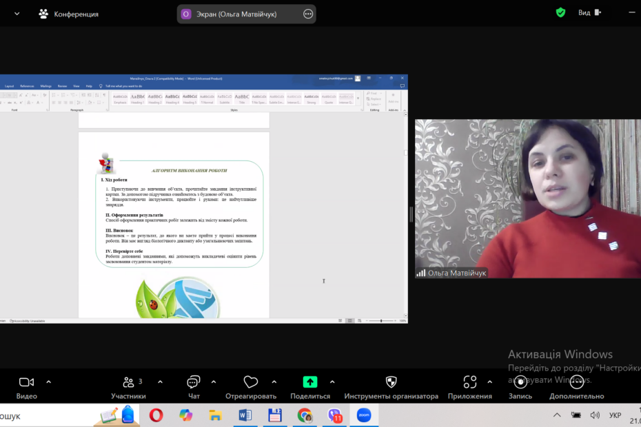Open References tab in shared Word window

coord(27,86)
